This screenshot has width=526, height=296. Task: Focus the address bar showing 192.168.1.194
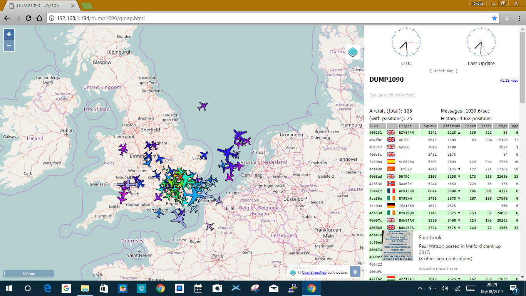(x=270, y=18)
